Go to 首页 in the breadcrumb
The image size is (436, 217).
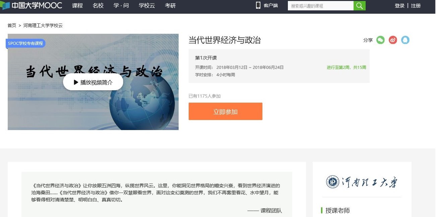click(x=12, y=25)
